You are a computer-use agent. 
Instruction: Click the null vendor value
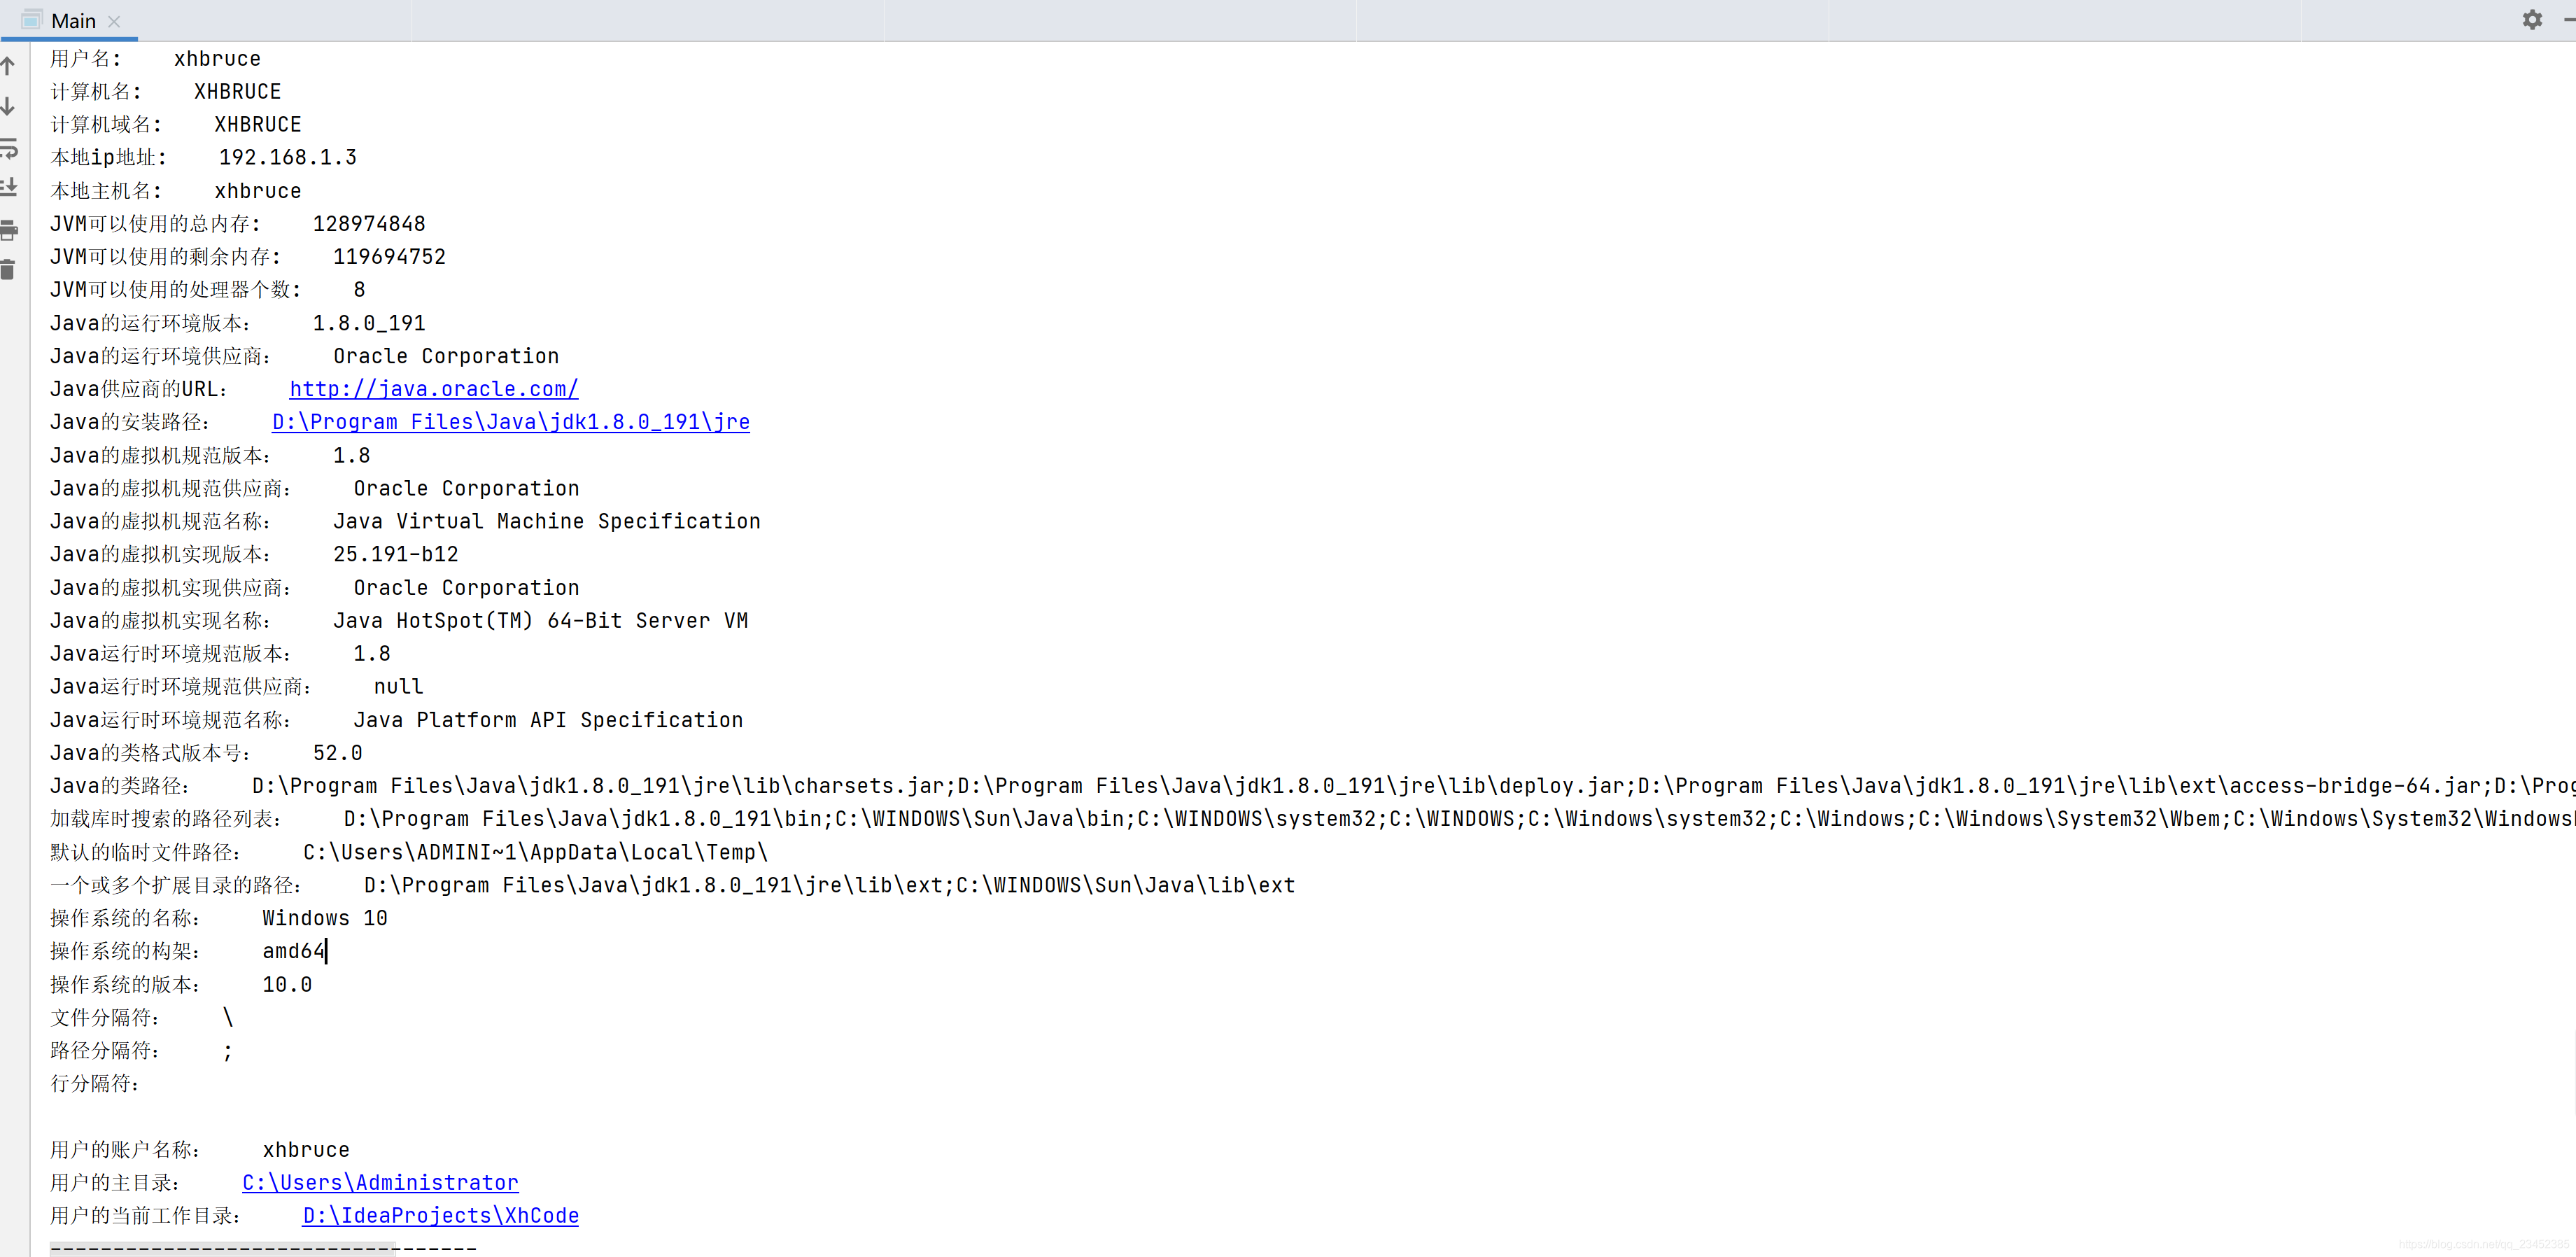click(x=398, y=687)
